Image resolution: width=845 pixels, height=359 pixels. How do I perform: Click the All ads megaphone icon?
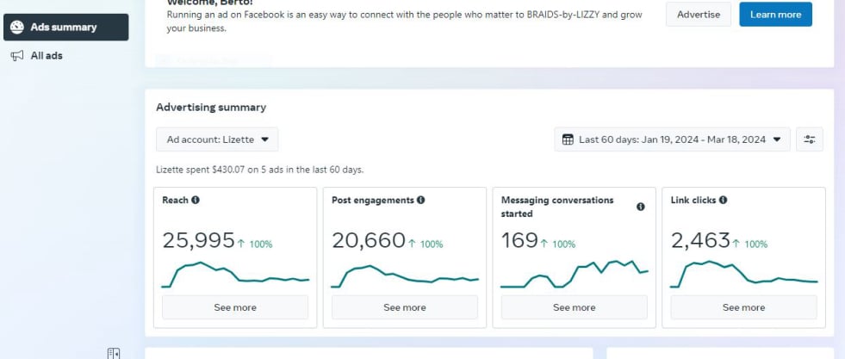pos(17,56)
